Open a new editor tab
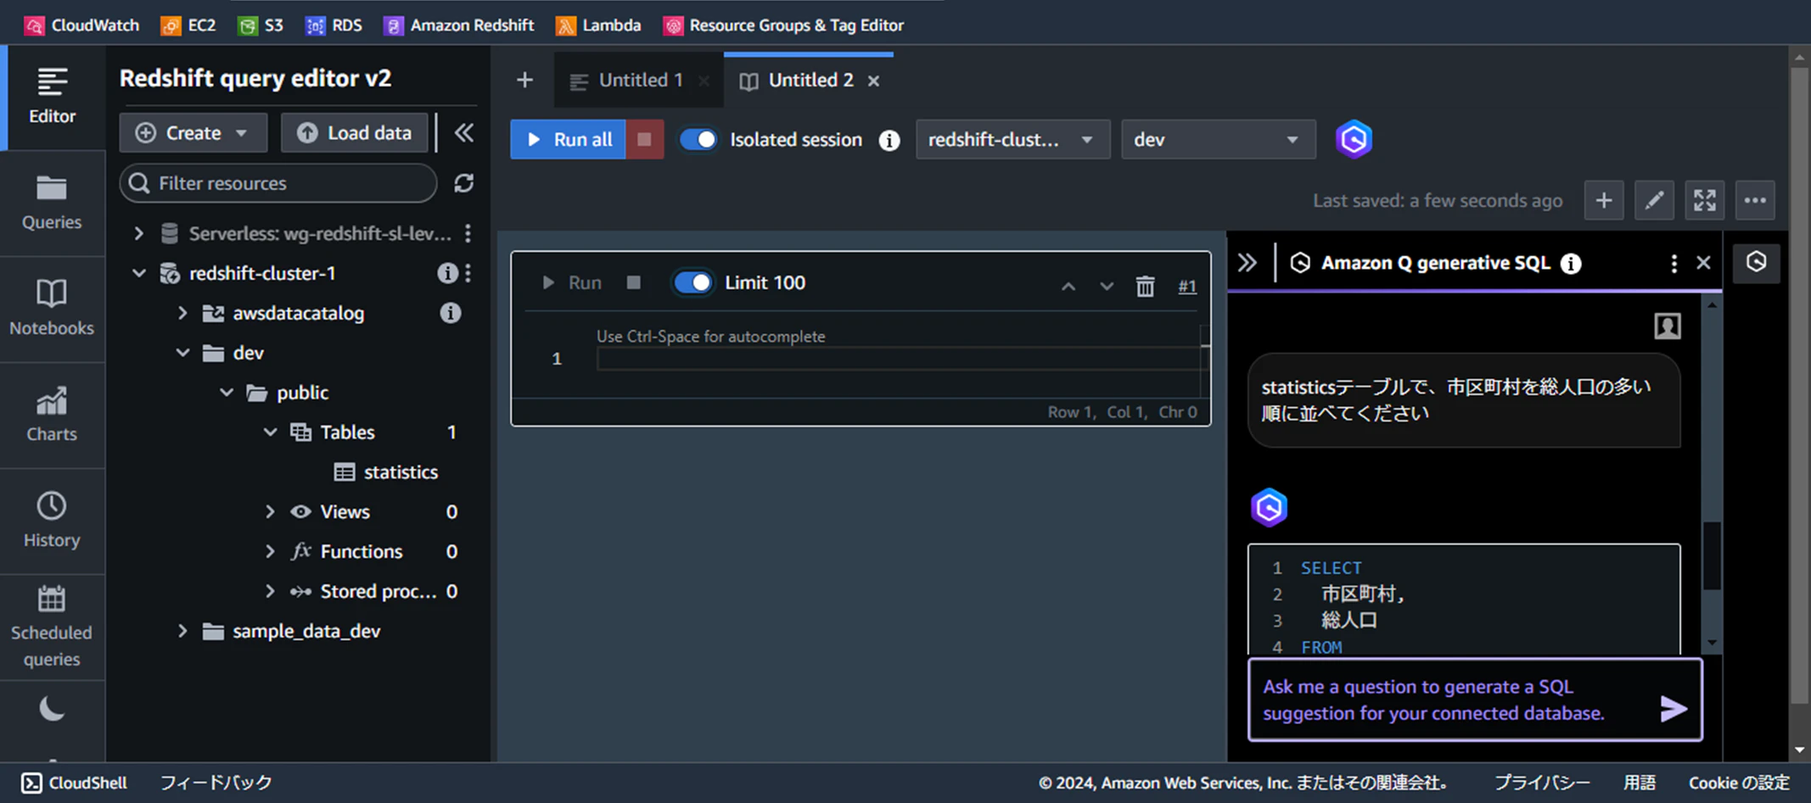 [x=524, y=80]
